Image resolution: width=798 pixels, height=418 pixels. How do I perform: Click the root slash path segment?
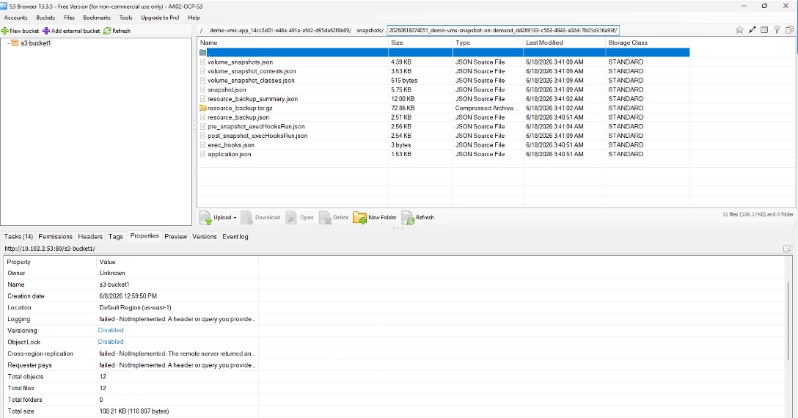coord(202,31)
